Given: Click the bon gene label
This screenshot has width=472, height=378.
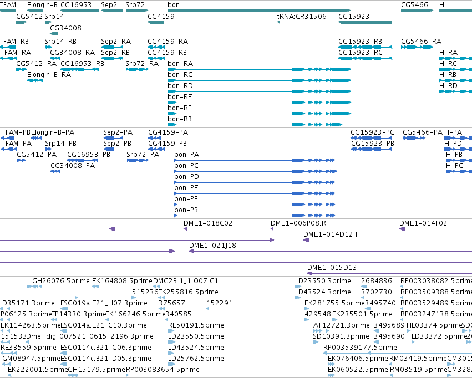Looking at the screenshot, I should [174, 5].
